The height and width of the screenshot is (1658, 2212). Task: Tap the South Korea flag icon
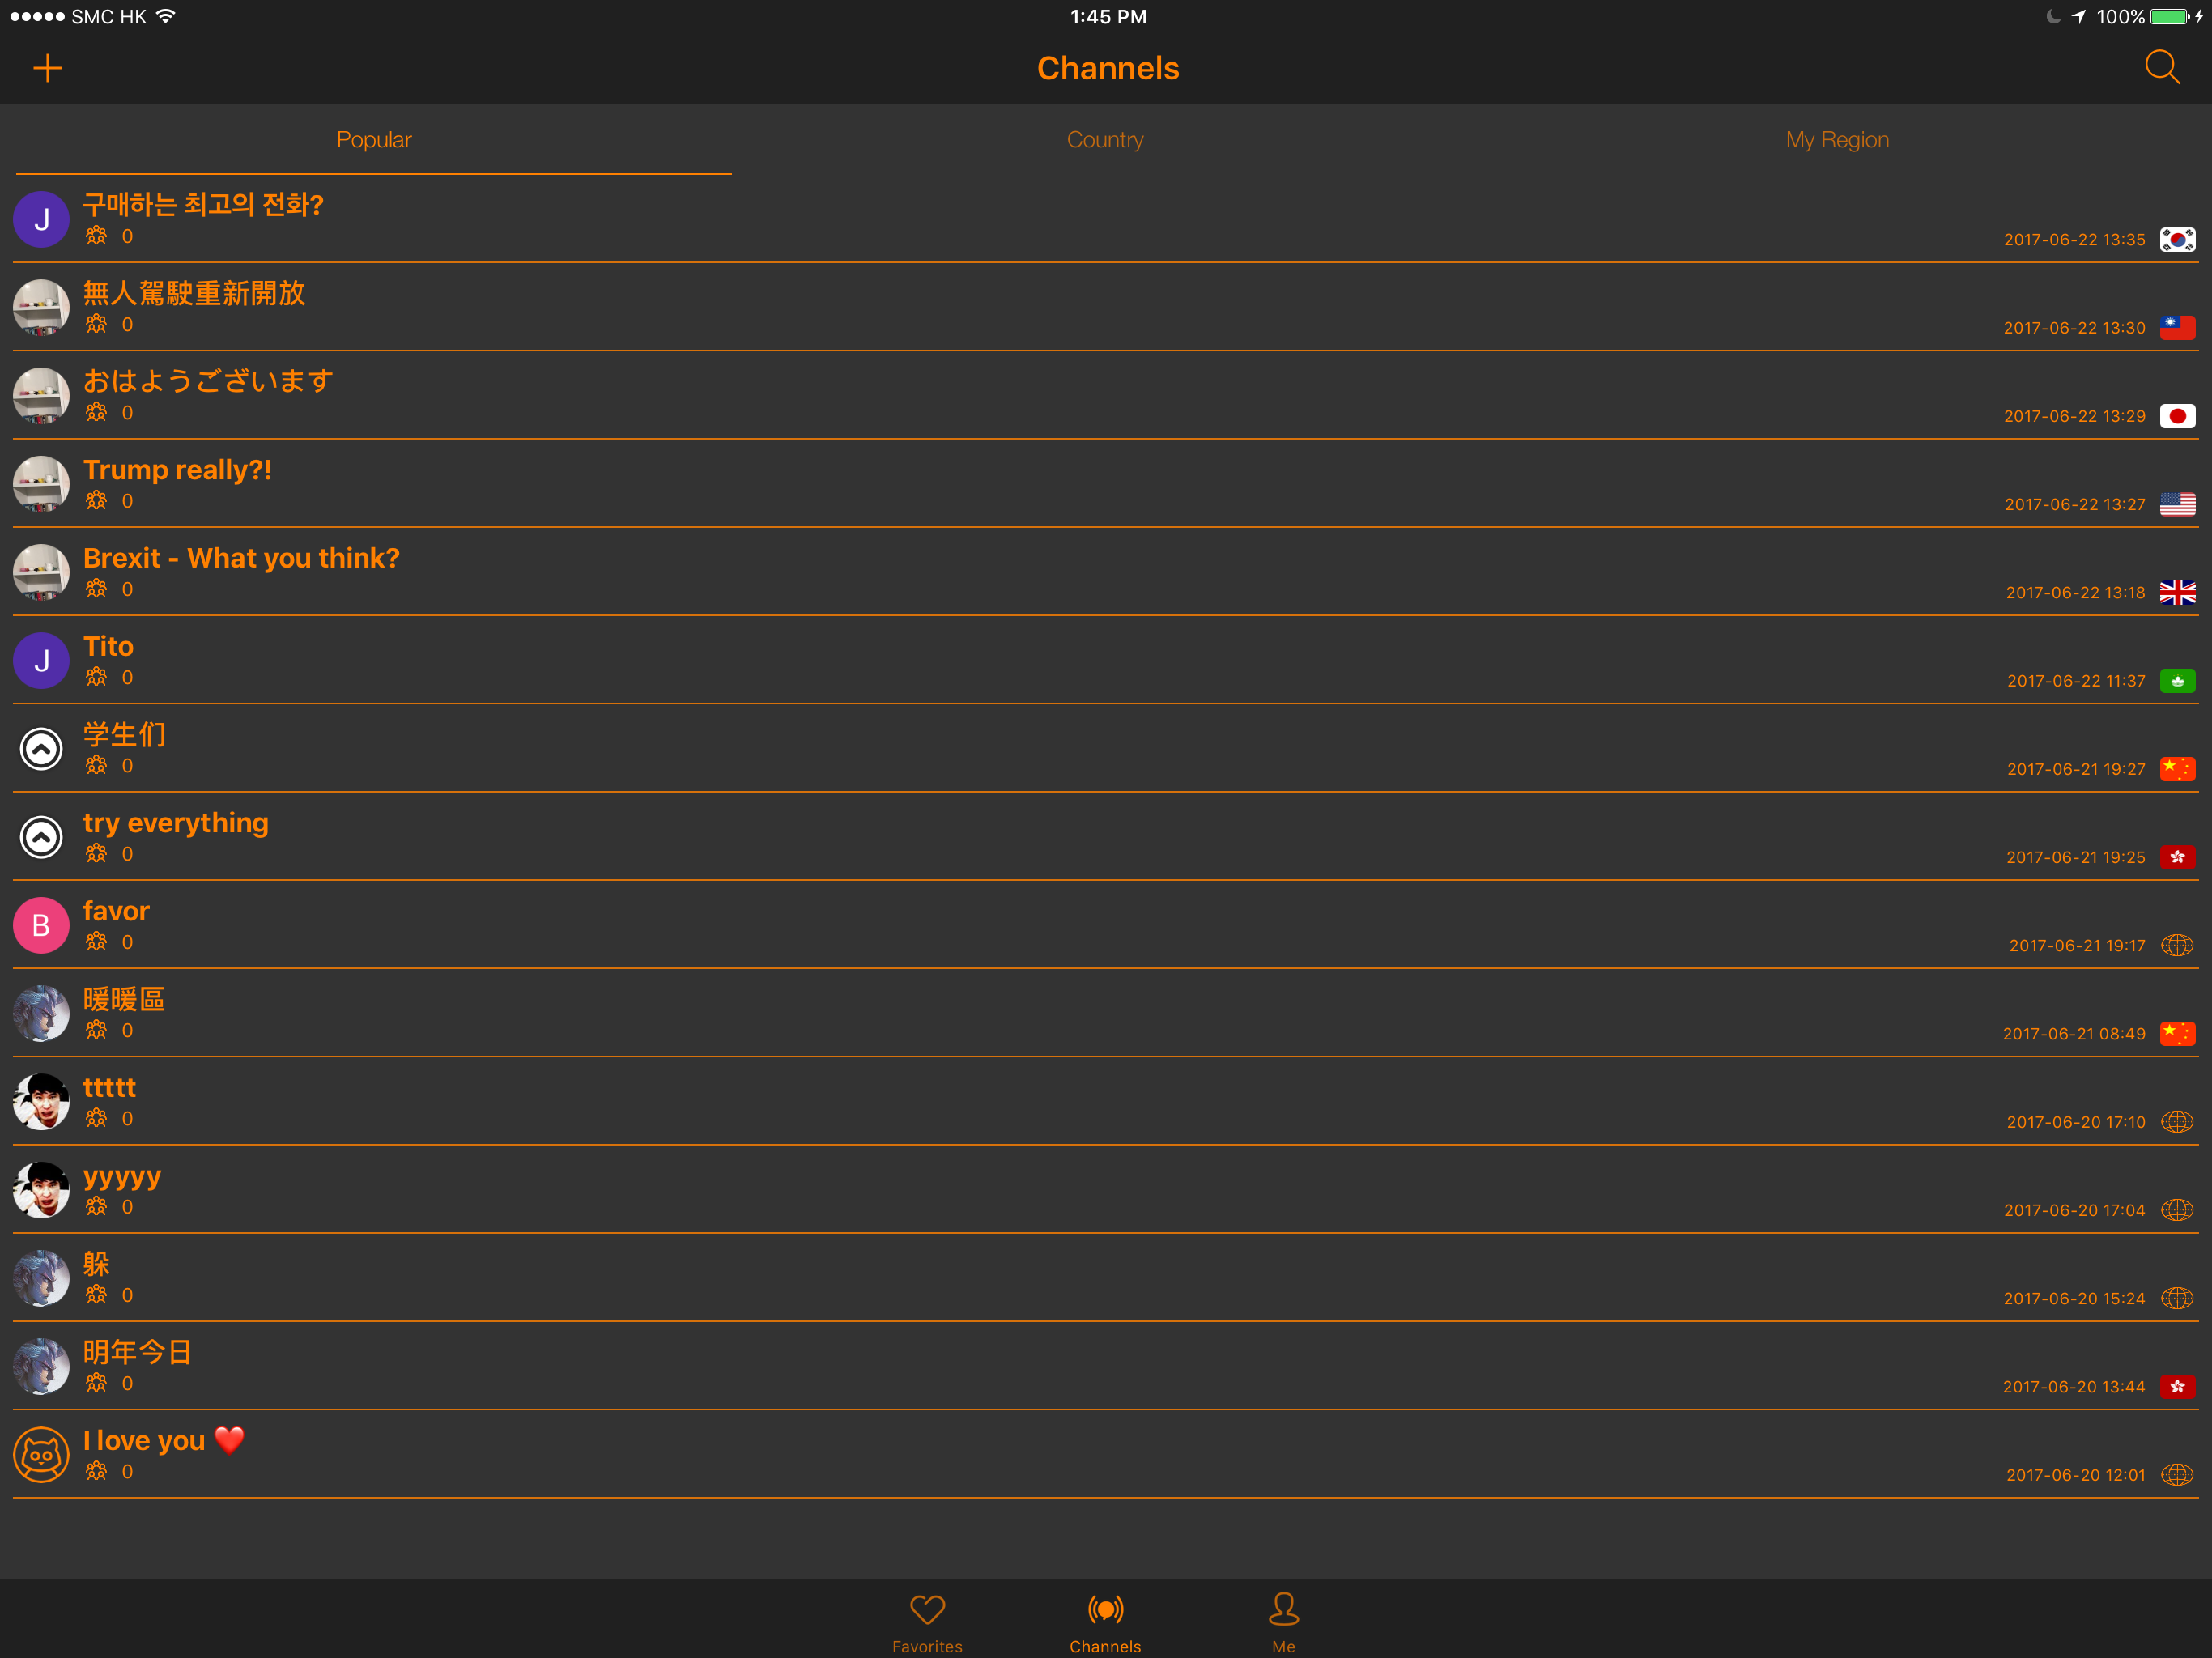click(2177, 240)
